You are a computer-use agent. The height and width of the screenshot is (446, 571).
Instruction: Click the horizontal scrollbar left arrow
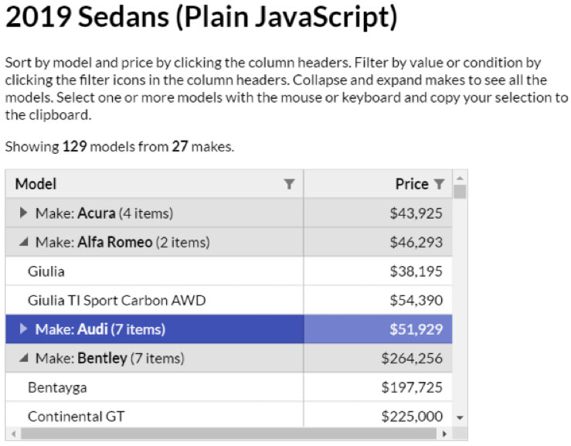(x=13, y=434)
